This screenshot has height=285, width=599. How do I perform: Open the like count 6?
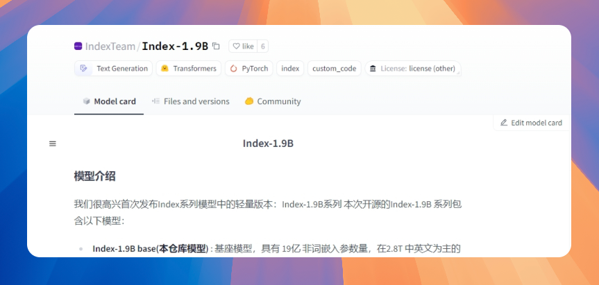(263, 46)
